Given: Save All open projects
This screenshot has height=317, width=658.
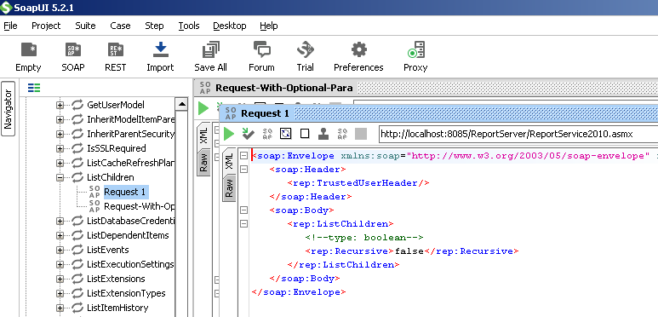Looking at the screenshot, I should (x=210, y=57).
